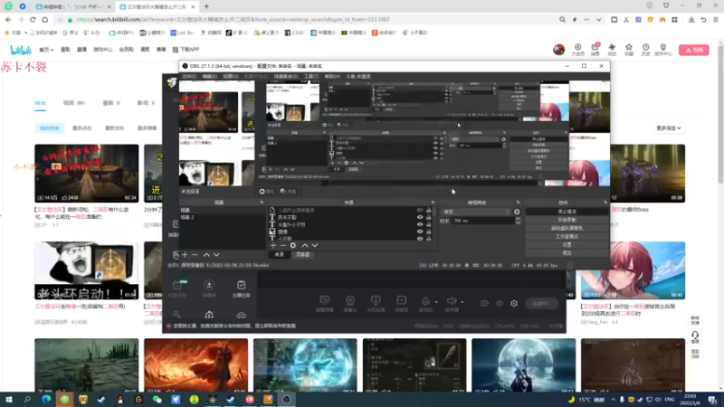Click the Bilibili logo
The image size is (724, 407).
pos(21,50)
